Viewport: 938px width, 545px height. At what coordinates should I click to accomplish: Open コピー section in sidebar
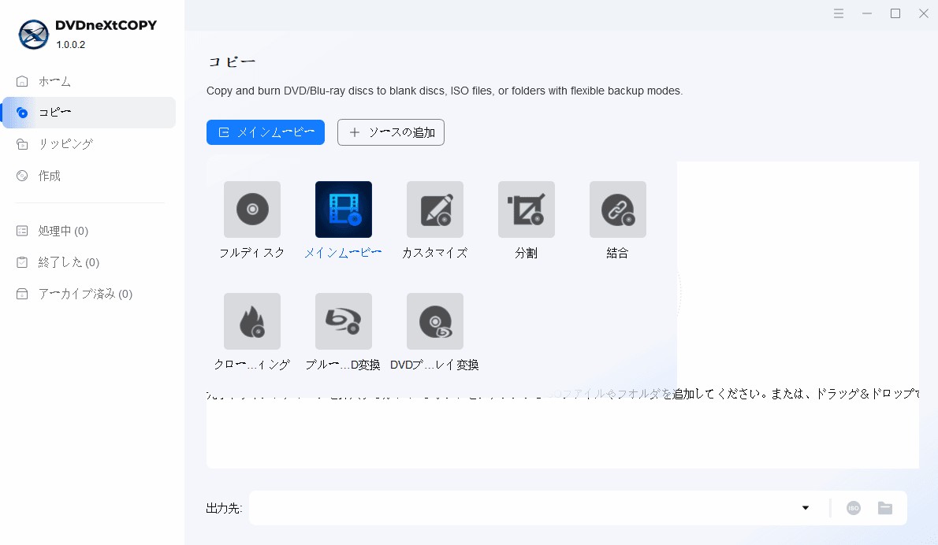point(89,113)
